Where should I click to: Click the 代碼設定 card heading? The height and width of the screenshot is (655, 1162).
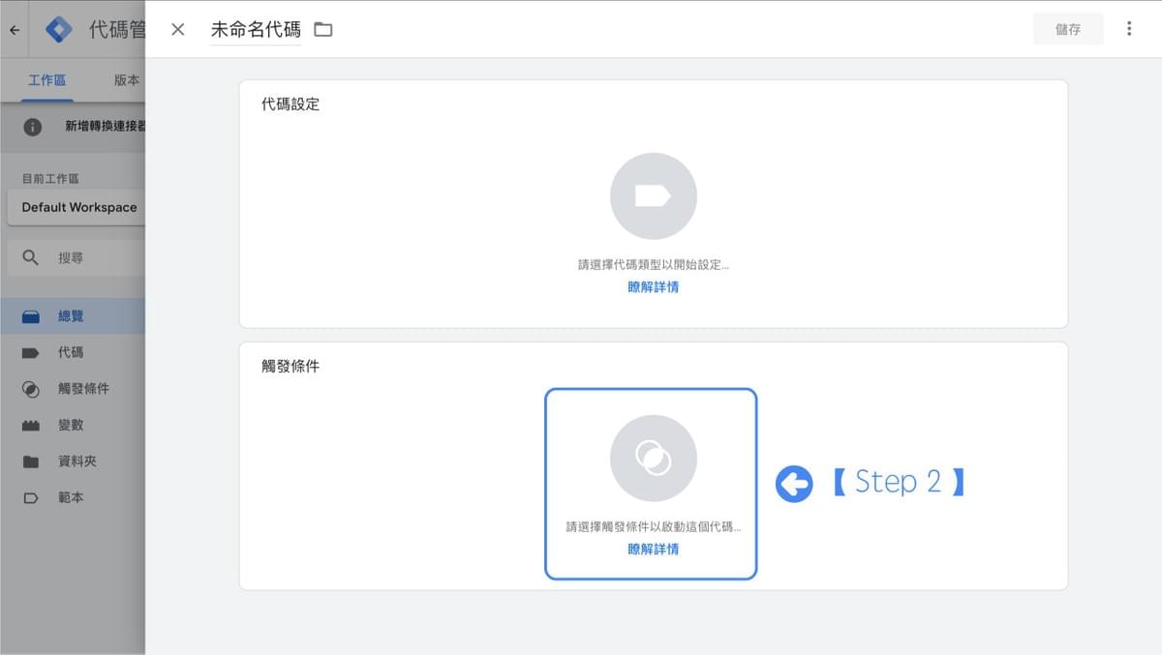point(290,104)
